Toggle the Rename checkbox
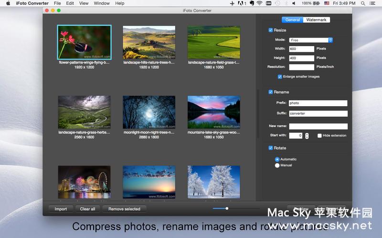 (270, 92)
